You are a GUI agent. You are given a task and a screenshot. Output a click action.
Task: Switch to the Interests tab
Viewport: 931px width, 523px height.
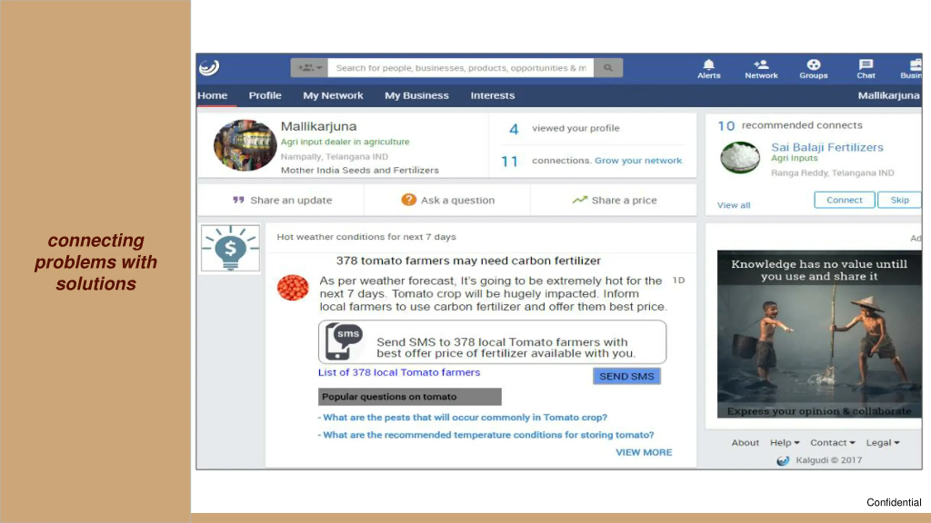click(x=492, y=96)
